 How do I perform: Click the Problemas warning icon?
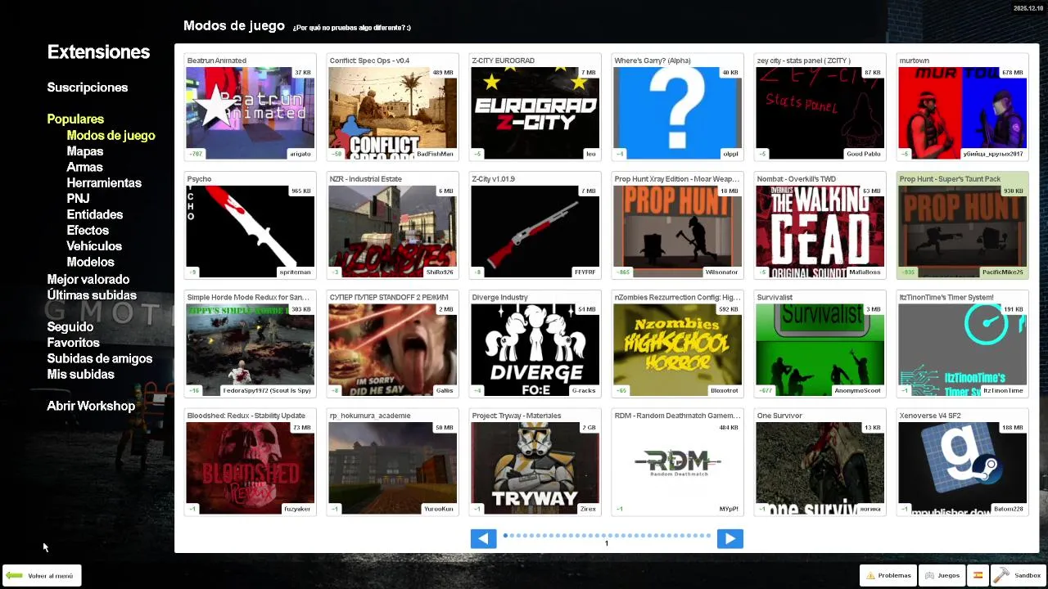[870, 576]
